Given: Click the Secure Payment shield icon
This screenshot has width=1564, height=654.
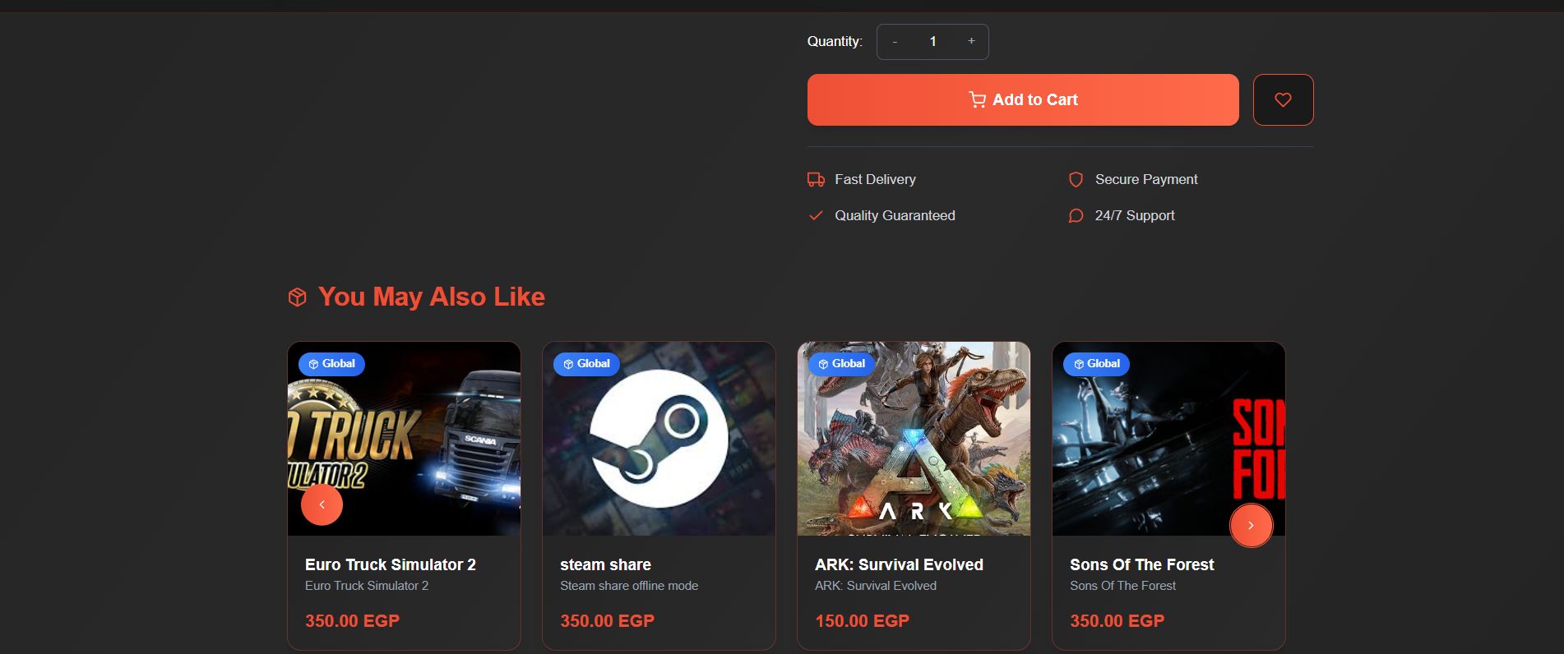Looking at the screenshot, I should tap(1076, 179).
